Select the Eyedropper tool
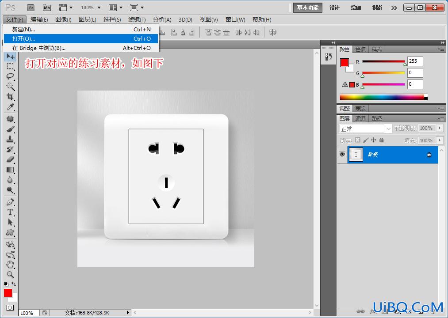 pyautogui.click(x=10, y=107)
